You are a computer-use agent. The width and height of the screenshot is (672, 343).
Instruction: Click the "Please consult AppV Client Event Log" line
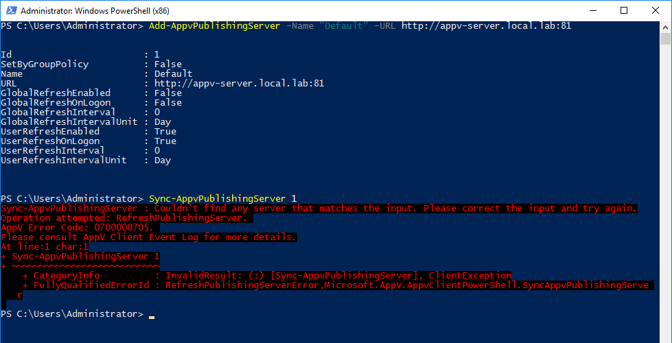coord(149,237)
